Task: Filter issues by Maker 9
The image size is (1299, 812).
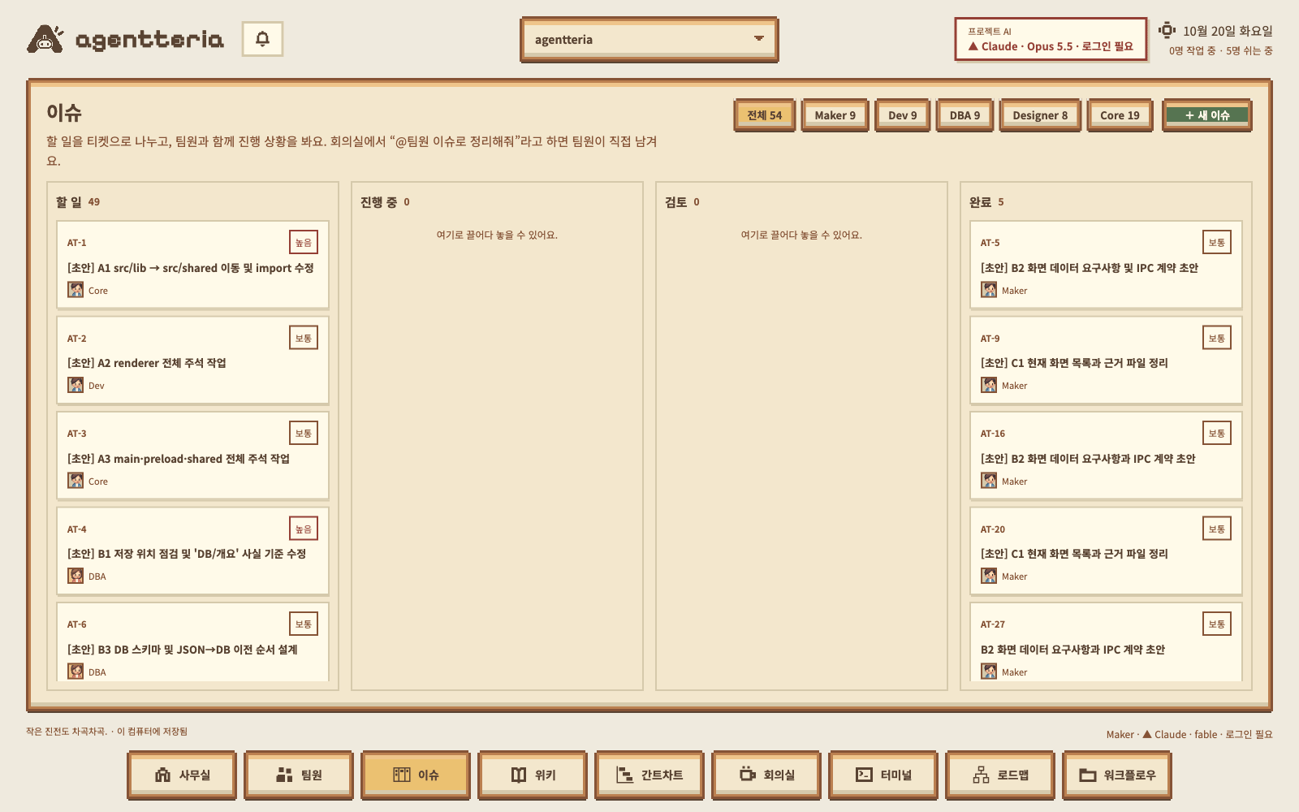Action: pos(835,115)
